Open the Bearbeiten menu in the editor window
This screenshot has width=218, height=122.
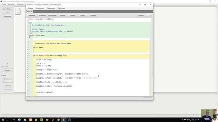[40, 8]
